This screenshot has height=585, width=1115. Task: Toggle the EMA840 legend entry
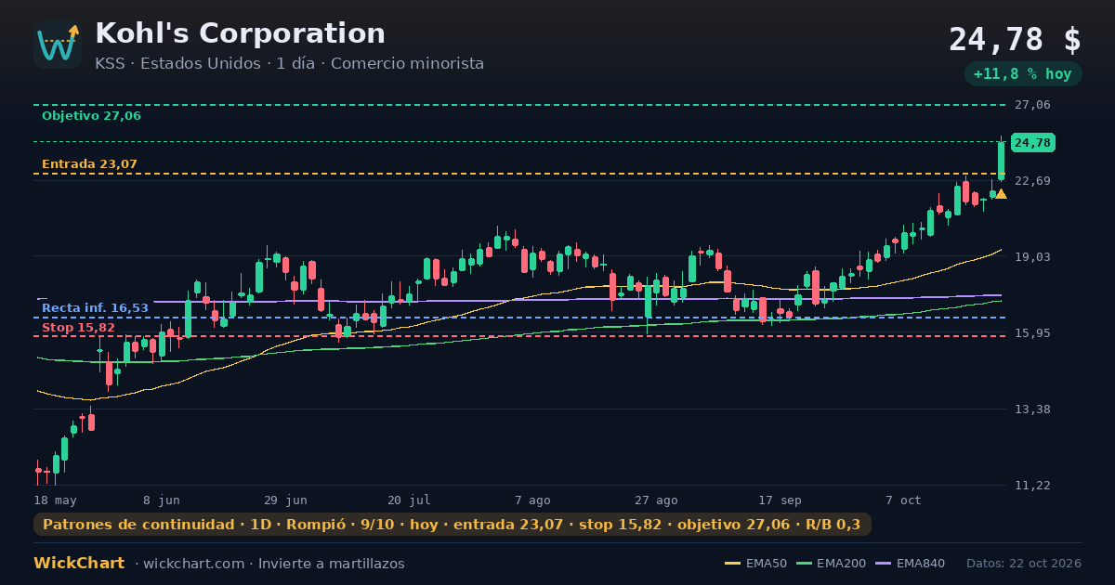909,564
